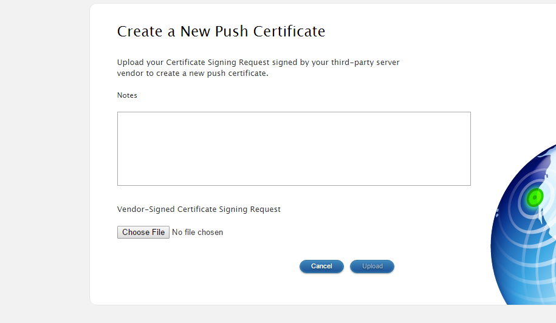Click the "vendor to create a new push certificate" line

(193, 73)
